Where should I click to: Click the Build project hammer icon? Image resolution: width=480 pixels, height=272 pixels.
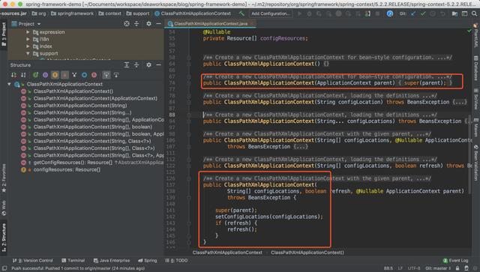241,13
